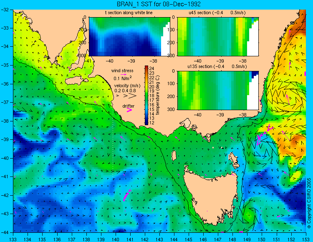Viewport: 313px width, 242px height.
Task: Click the longitude label '153'
Action: tap(305, 239)
